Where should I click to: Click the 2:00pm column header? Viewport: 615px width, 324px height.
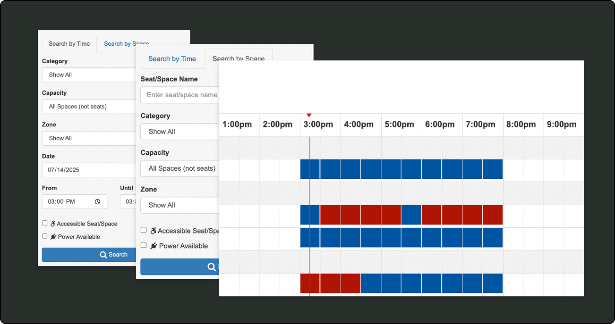(280, 125)
